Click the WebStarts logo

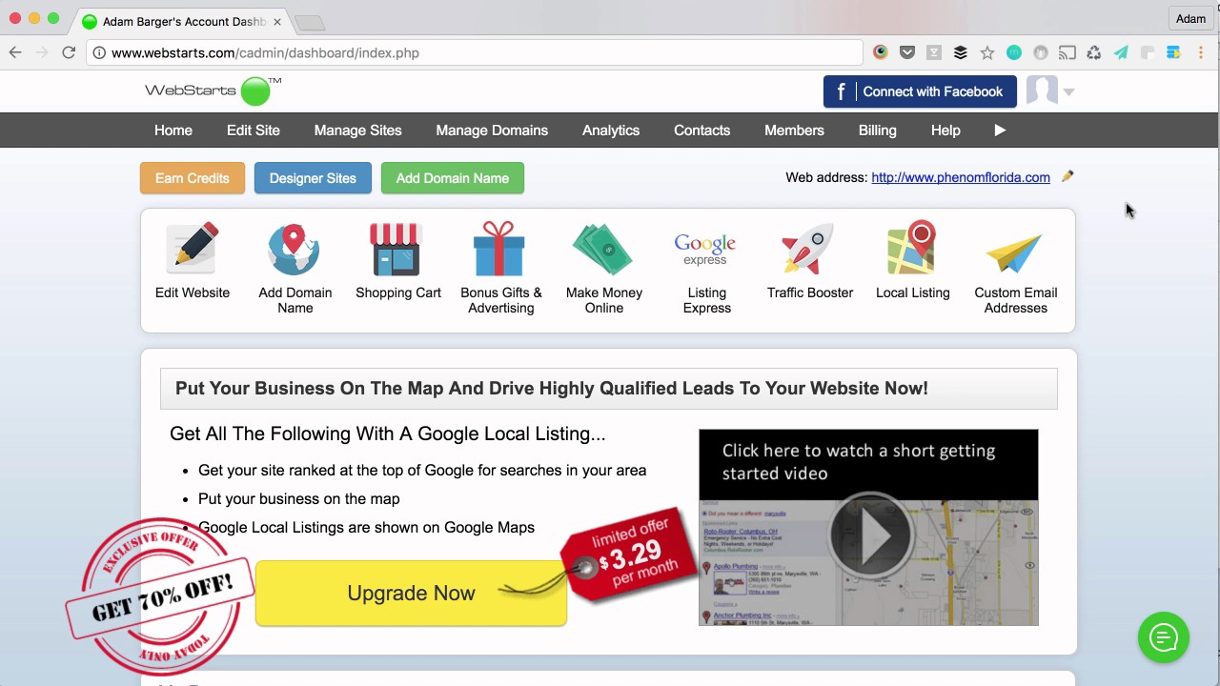(x=213, y=91)
